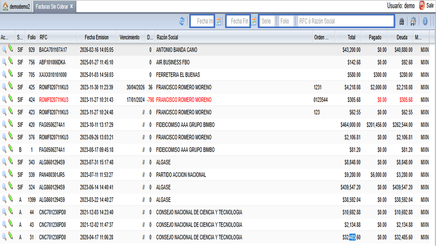
Task: Sort by Razón Social column header
Action: pos(234,37)
